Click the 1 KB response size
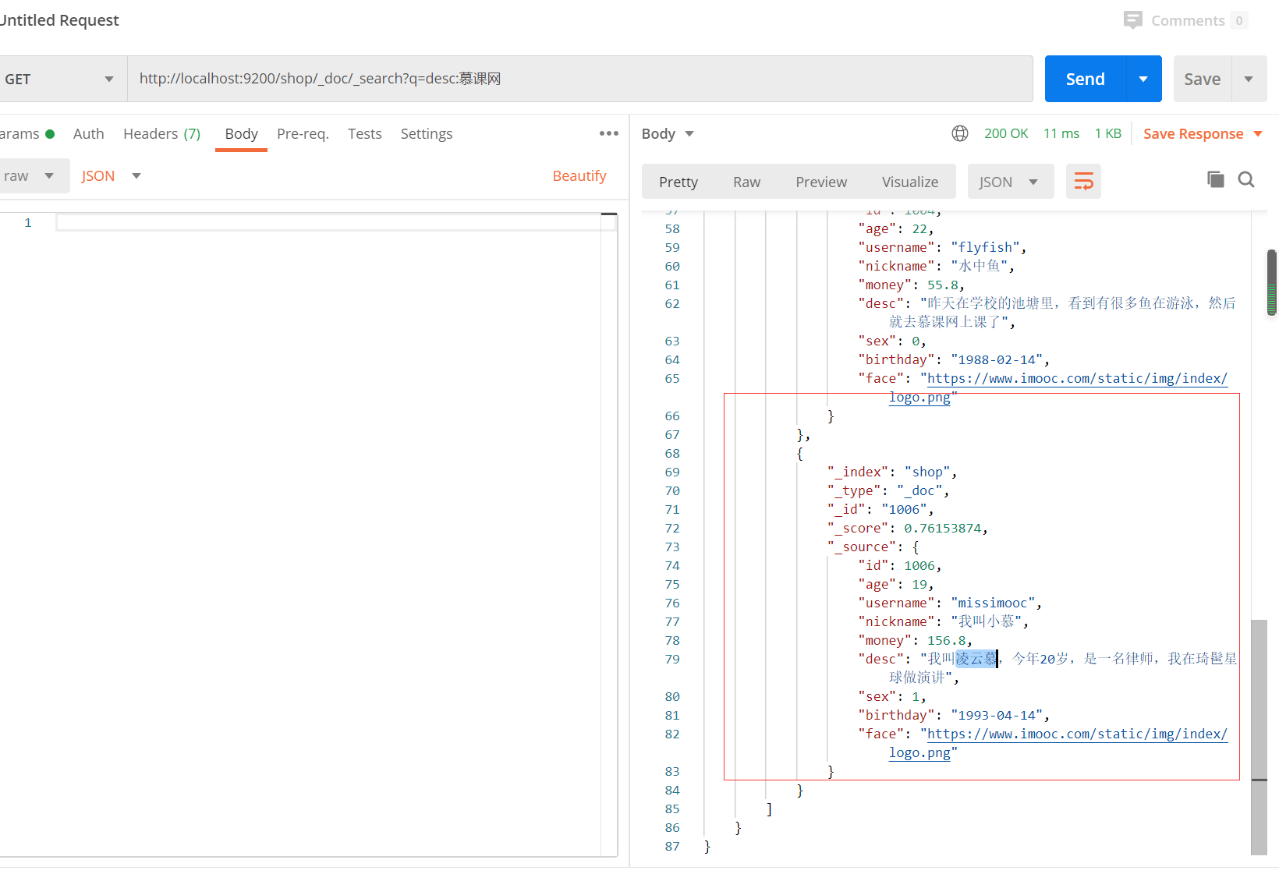This screenshot has width=1279, height=874. (x=1107, y=133)
